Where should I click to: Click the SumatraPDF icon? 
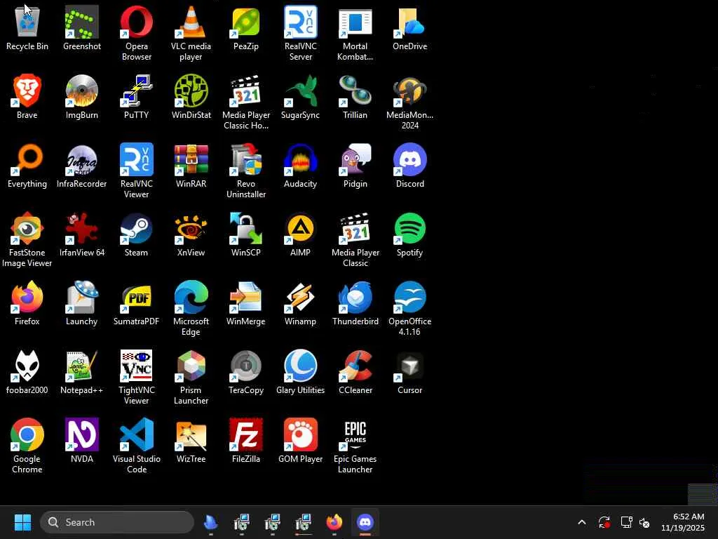click(x=137, y=297)
